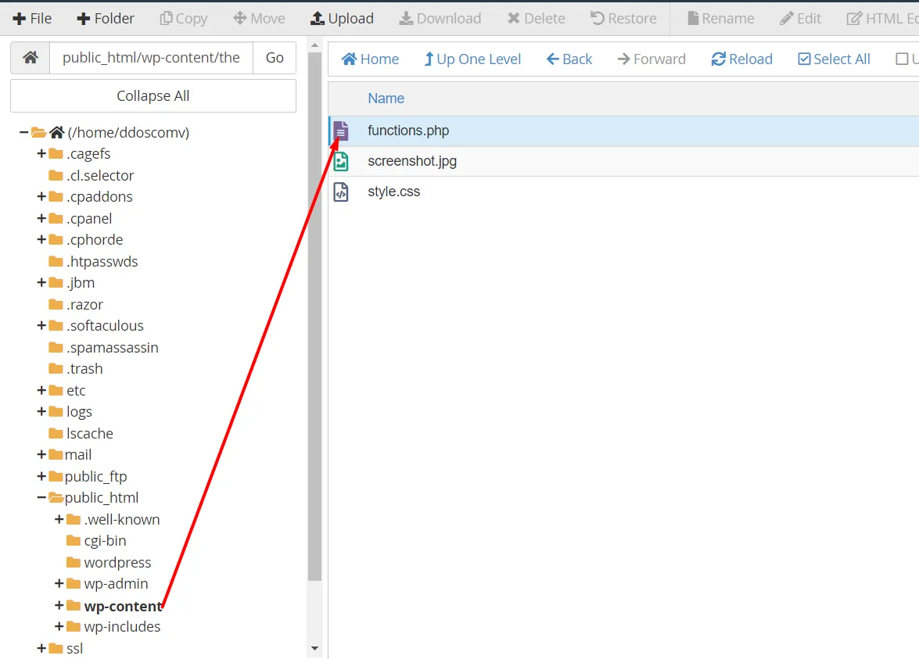Click the Restore toolbar button
The width and height of the screenshot is (919, 659).
click(x=623, y=19)
